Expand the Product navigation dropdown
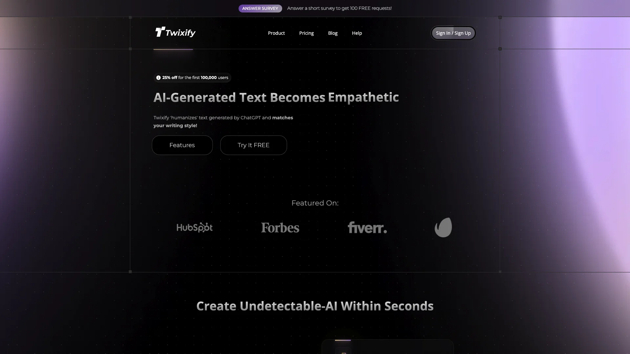The width and height of the screenshot is (630, 354). (x=277, y=33)
